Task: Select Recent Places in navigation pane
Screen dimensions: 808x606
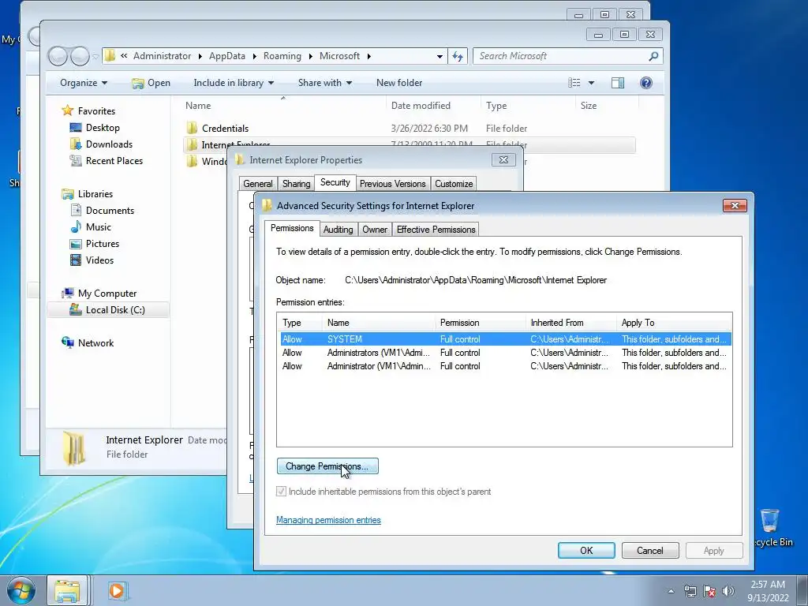Action: point(114,160)
